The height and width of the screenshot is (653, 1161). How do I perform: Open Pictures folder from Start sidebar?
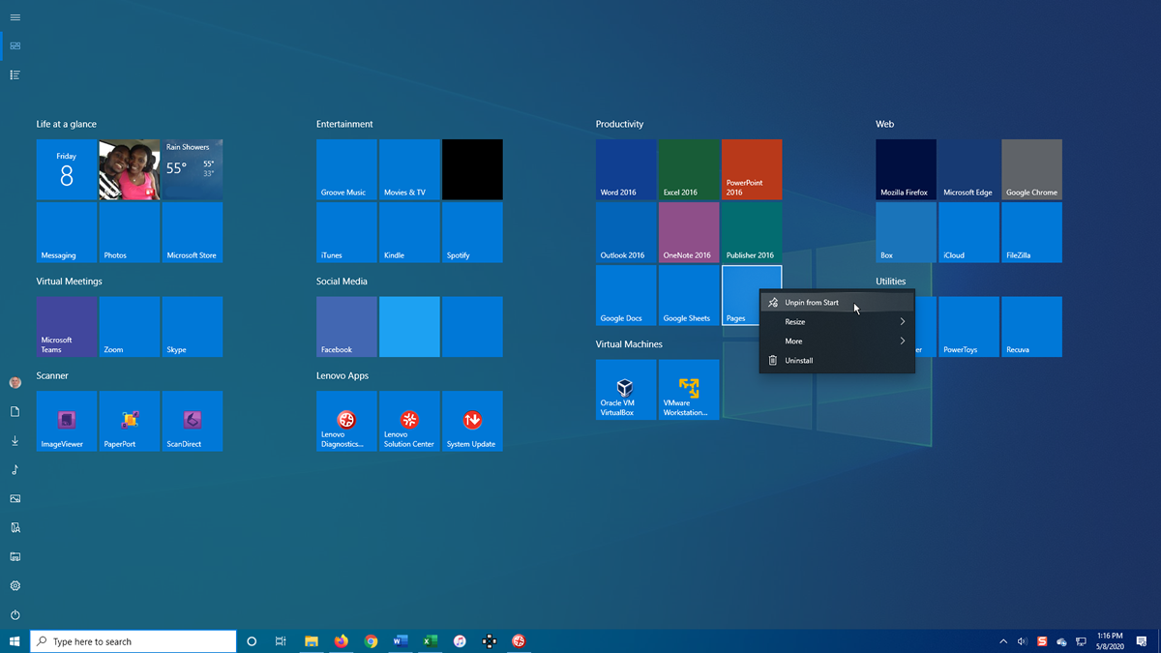15,499
